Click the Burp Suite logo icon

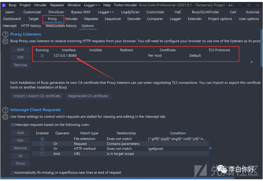4,5
